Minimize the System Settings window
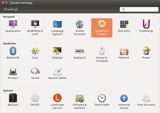 [x=6, y=3]
